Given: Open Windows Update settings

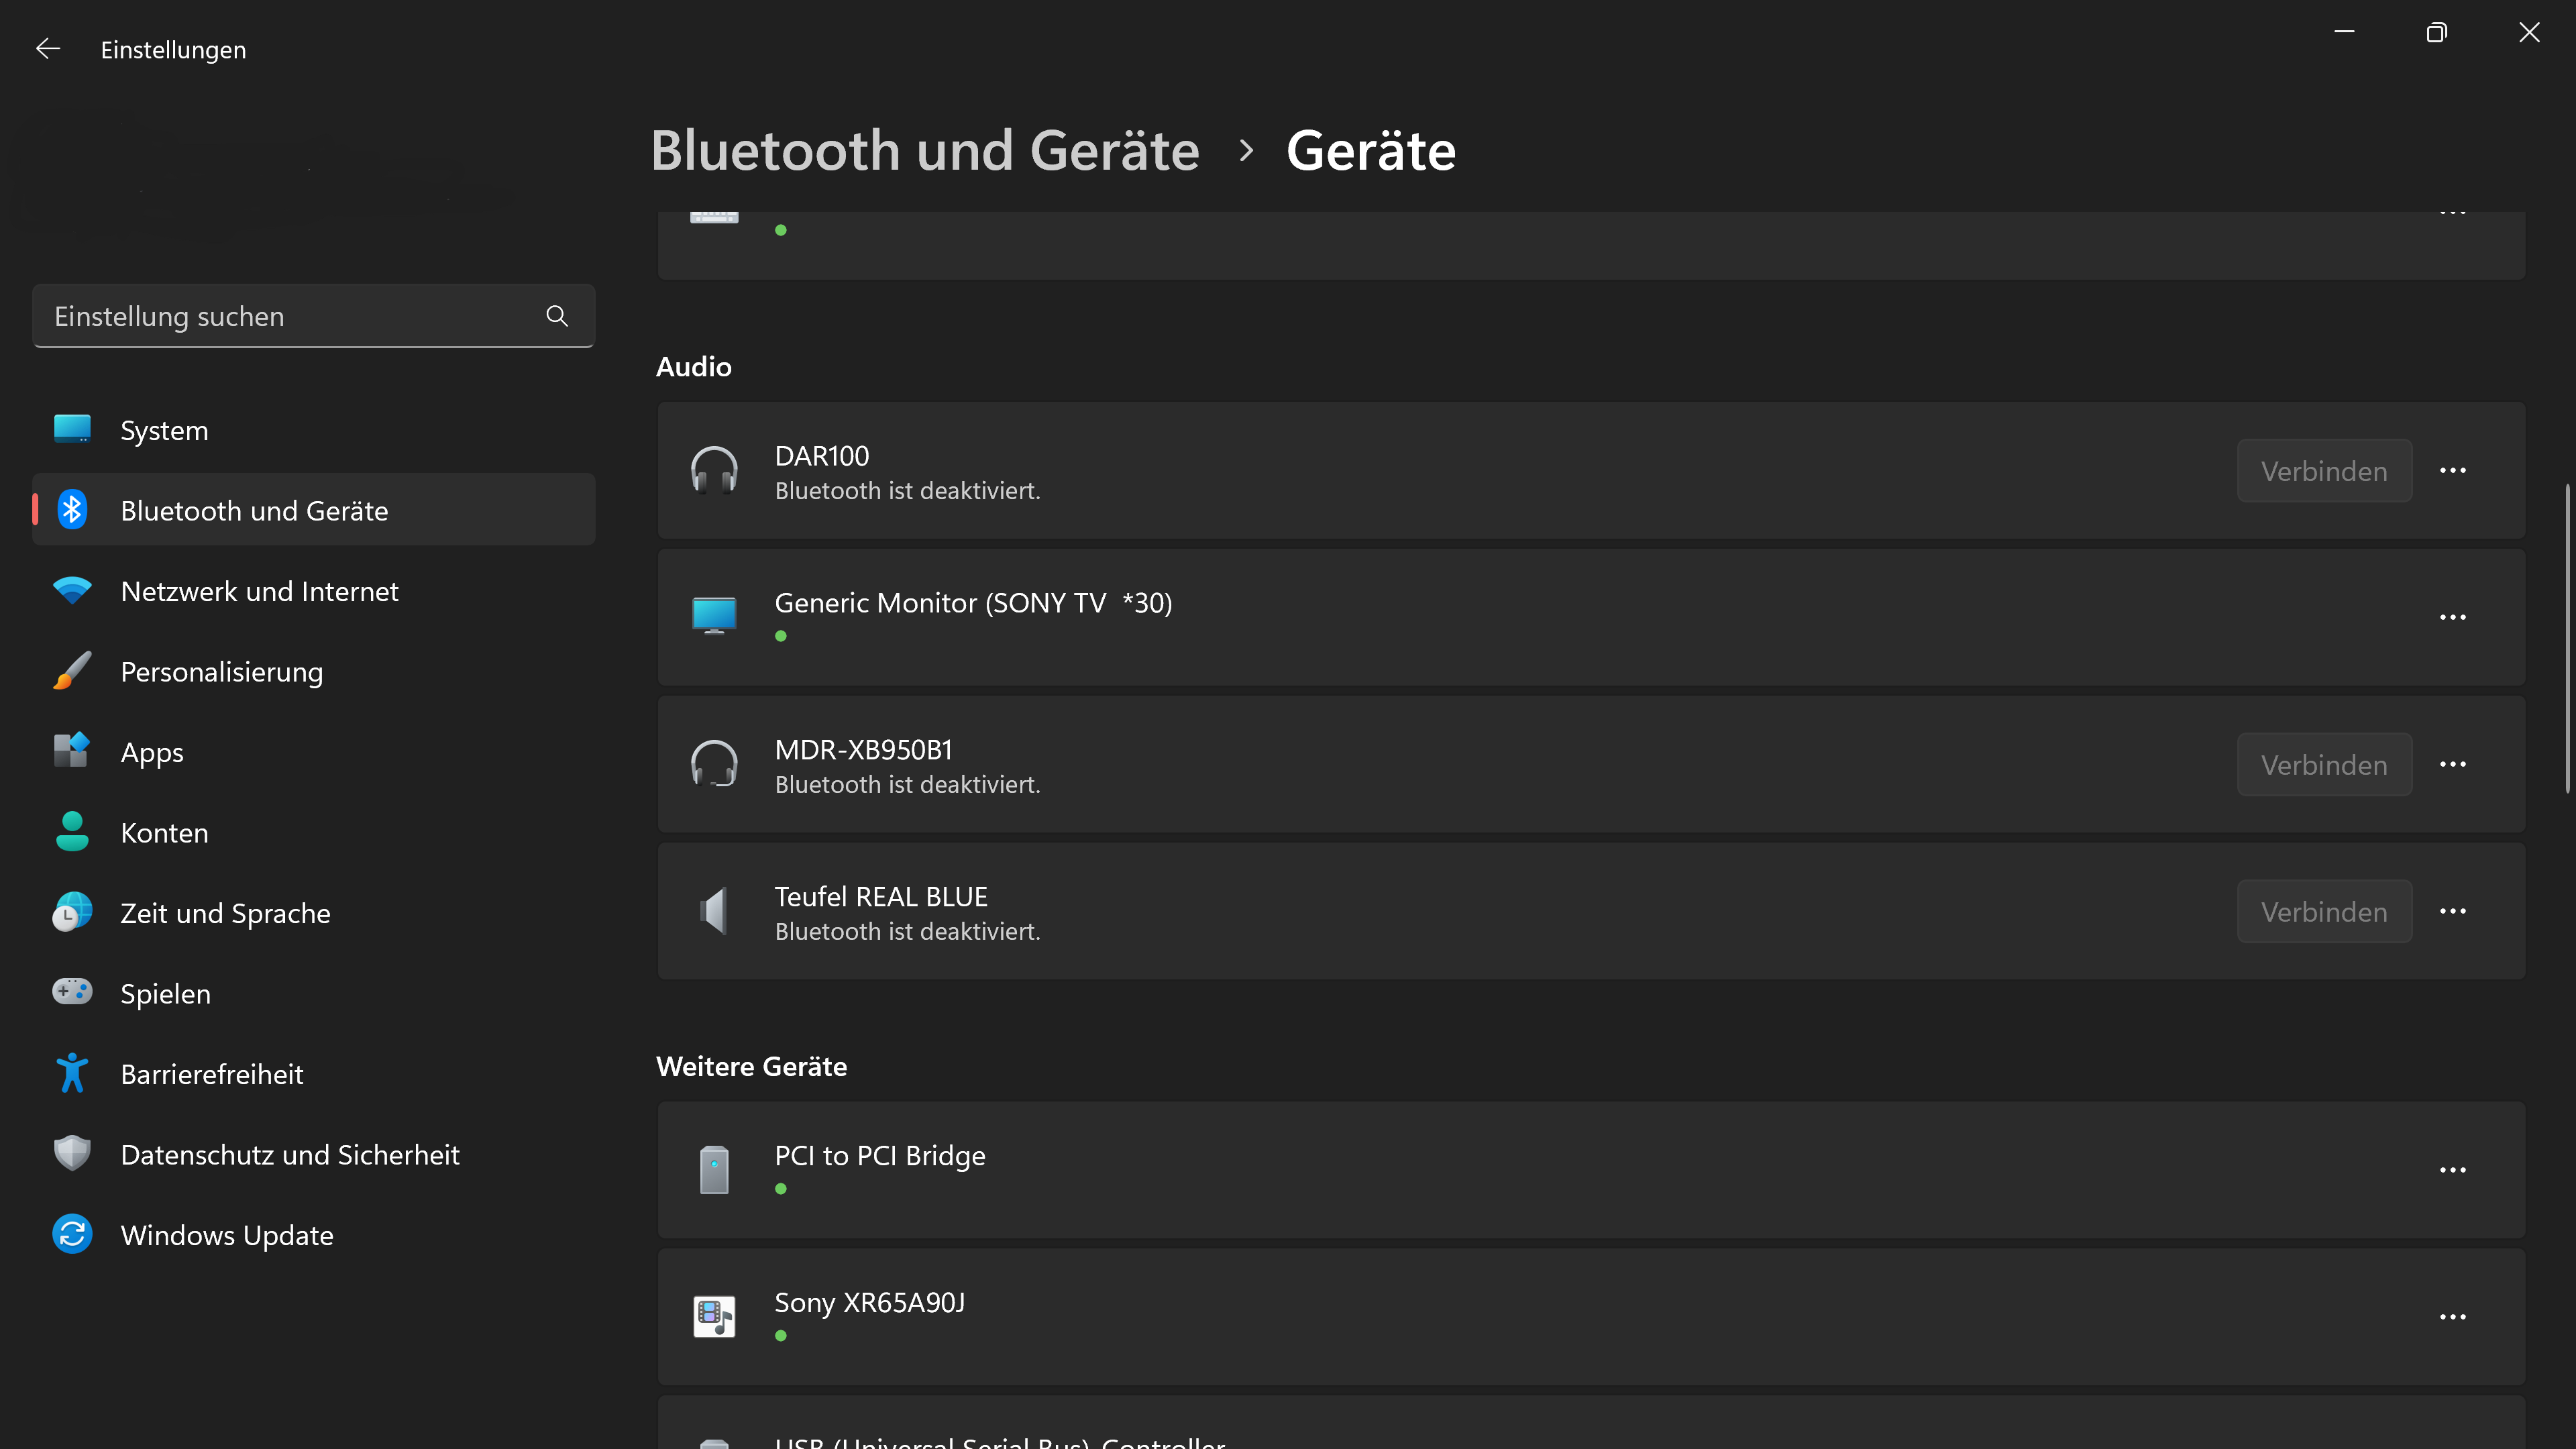Looking at the screenshot, I should (226, 1235).
